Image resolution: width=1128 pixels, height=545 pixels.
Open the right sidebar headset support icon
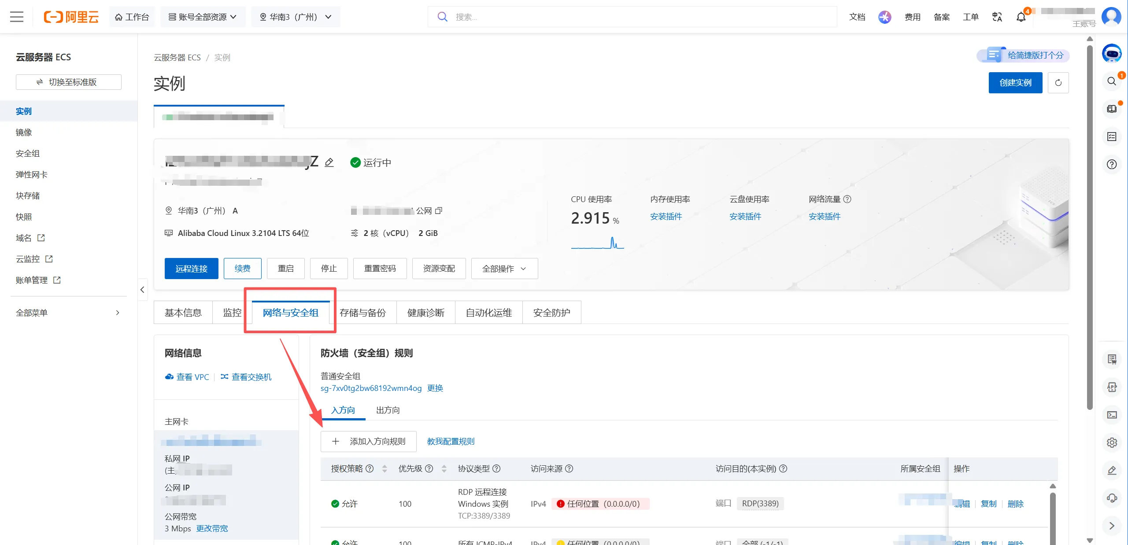pos(1112,498)
